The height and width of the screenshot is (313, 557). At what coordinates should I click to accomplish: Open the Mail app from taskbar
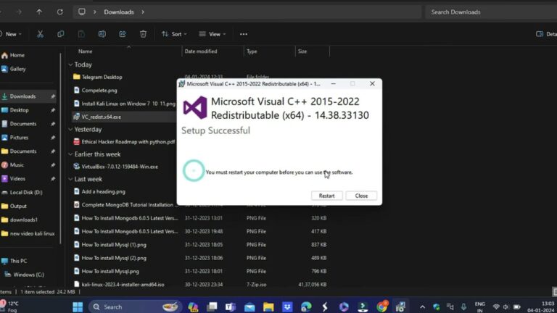click(249, 306)
